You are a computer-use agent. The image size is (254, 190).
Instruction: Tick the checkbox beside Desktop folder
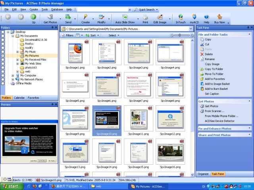(3, 32)
